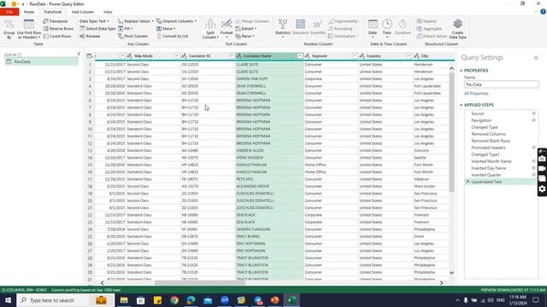Click the query Name input field

pyautogui.click(x=502, y=84)
